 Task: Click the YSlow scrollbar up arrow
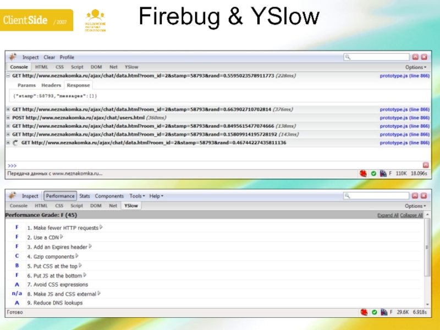coord(427,215)
